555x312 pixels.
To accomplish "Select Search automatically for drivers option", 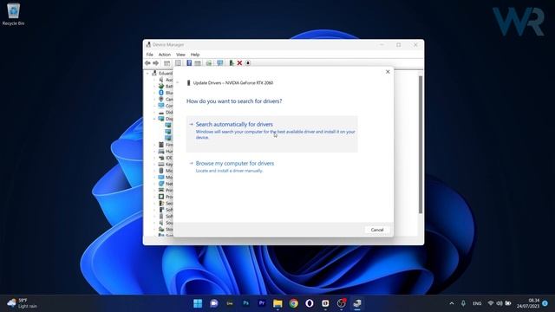I will click(271, 133).
